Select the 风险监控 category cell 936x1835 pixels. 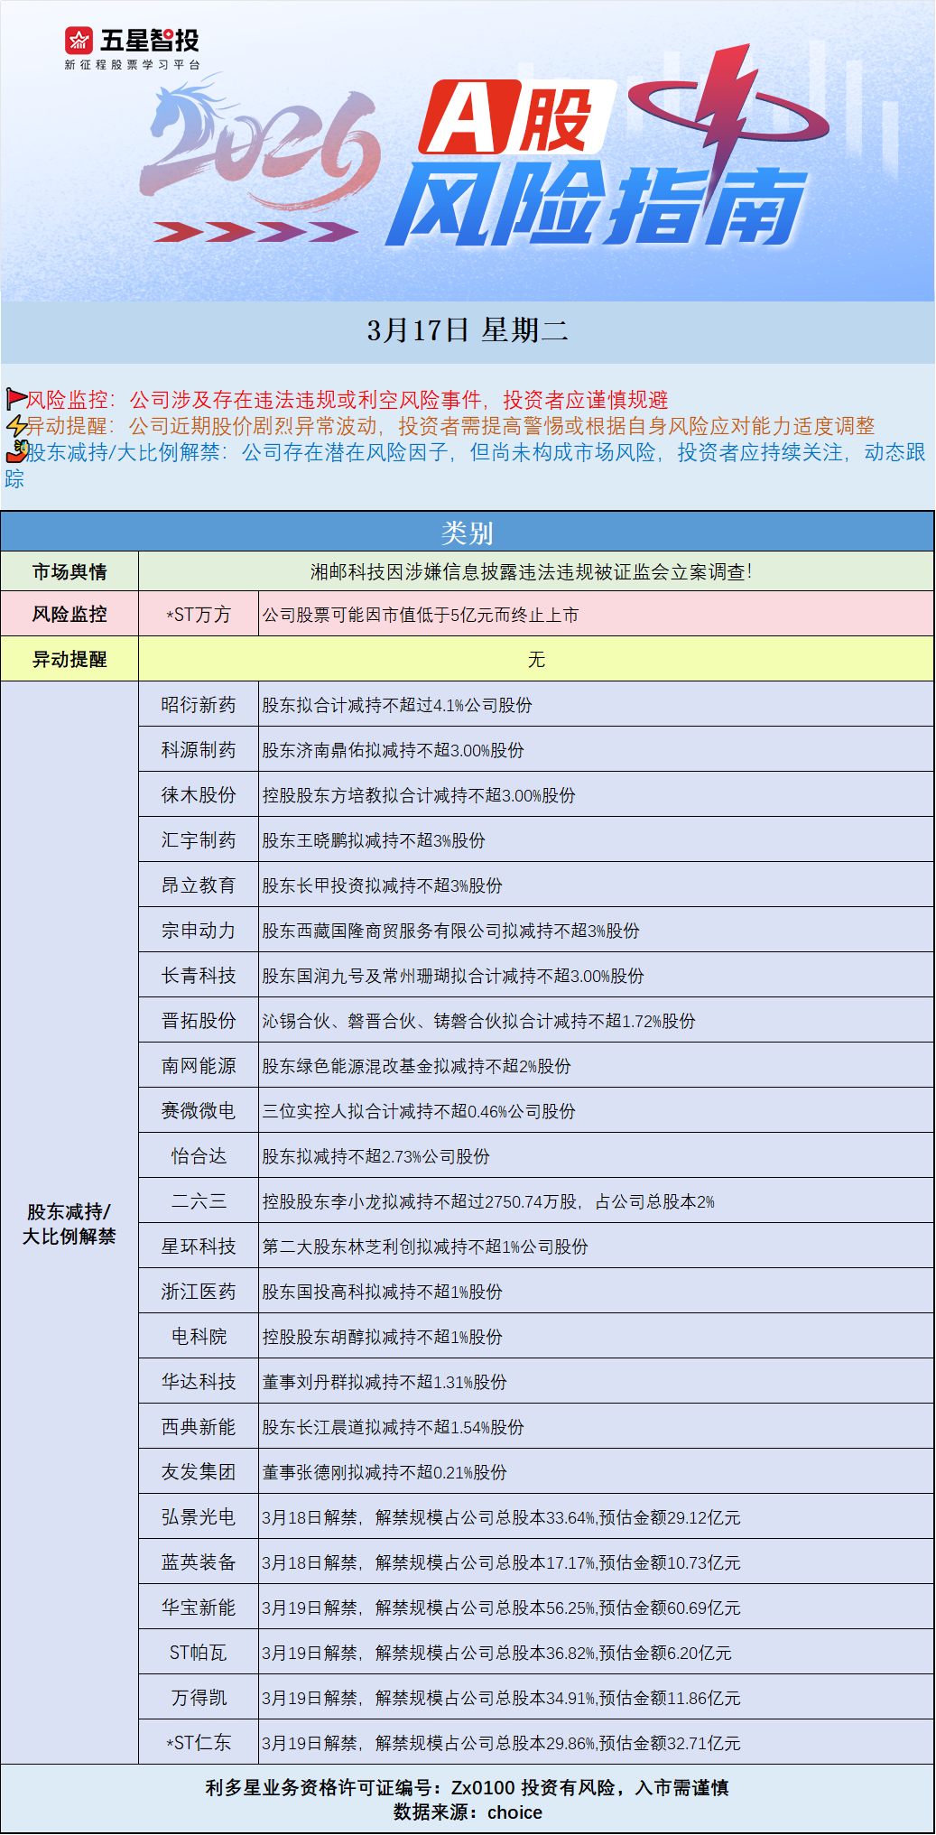(70, 614)
